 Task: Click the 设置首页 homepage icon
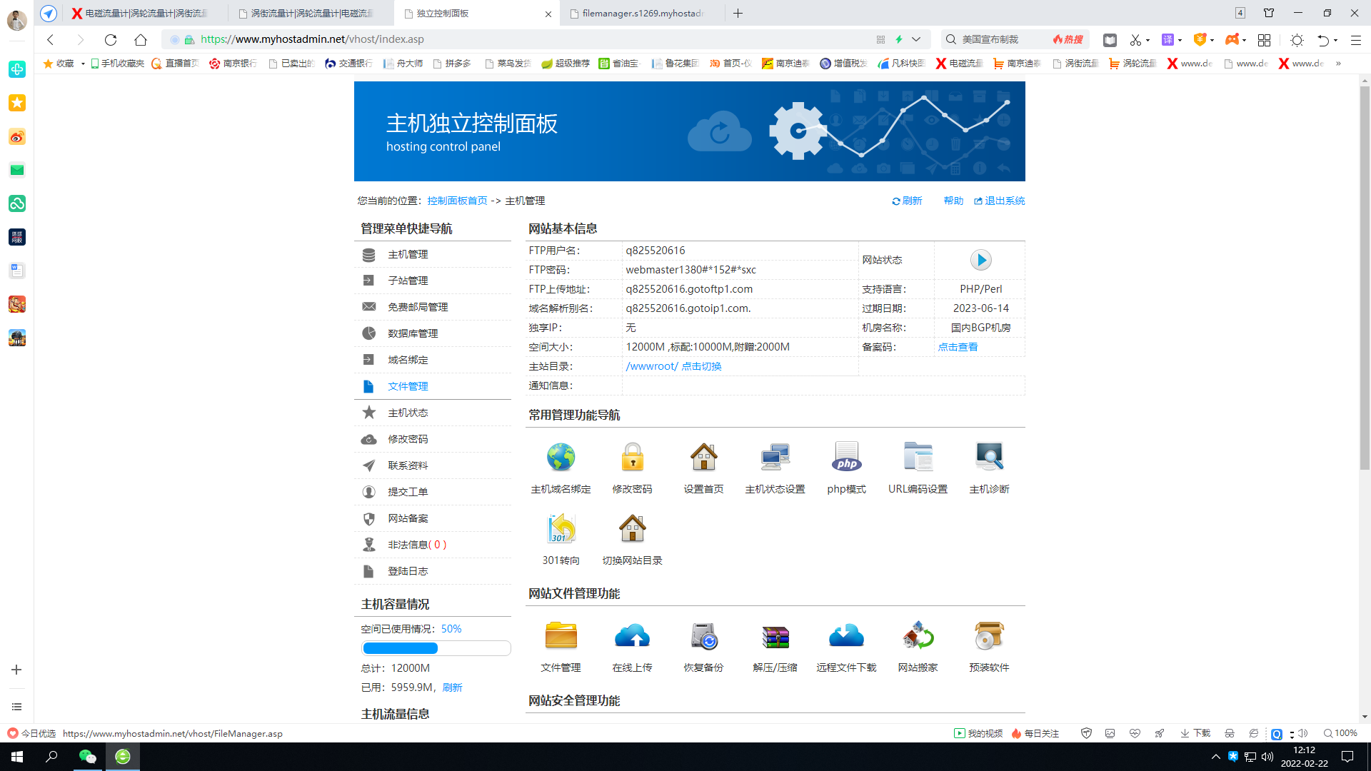pos(704,456)
